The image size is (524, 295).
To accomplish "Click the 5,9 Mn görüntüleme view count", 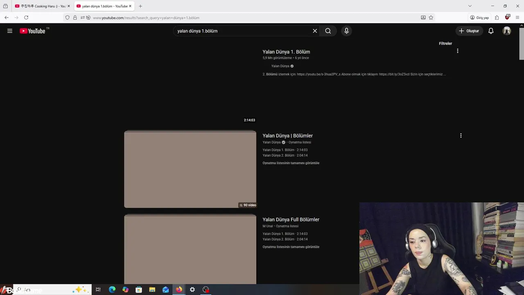I will [x=277, y=58].
